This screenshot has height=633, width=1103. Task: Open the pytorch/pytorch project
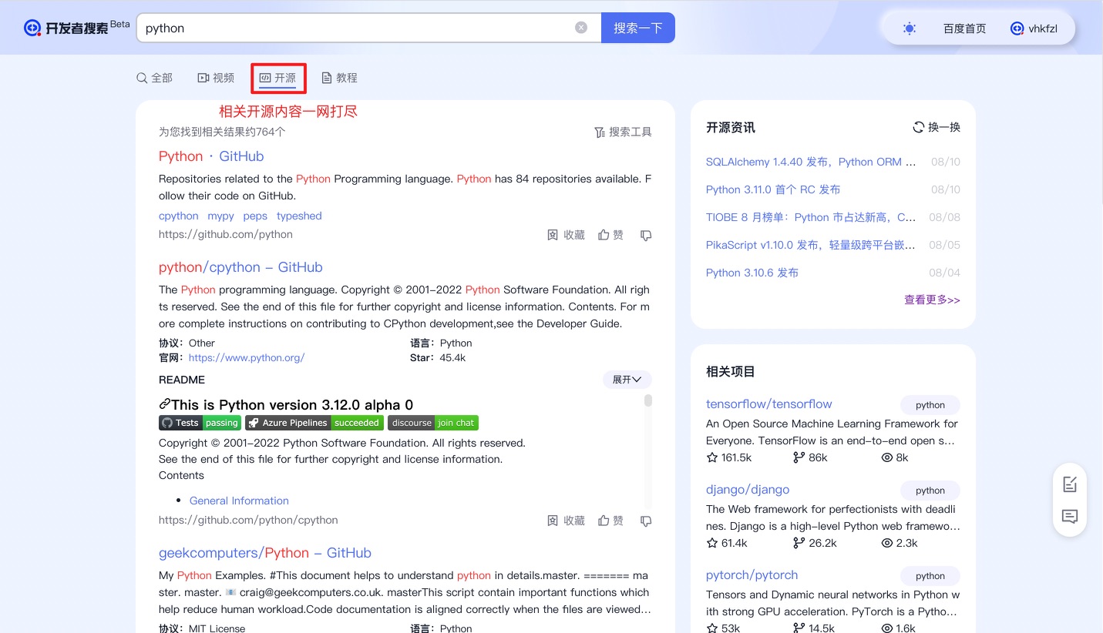[752, 575]
